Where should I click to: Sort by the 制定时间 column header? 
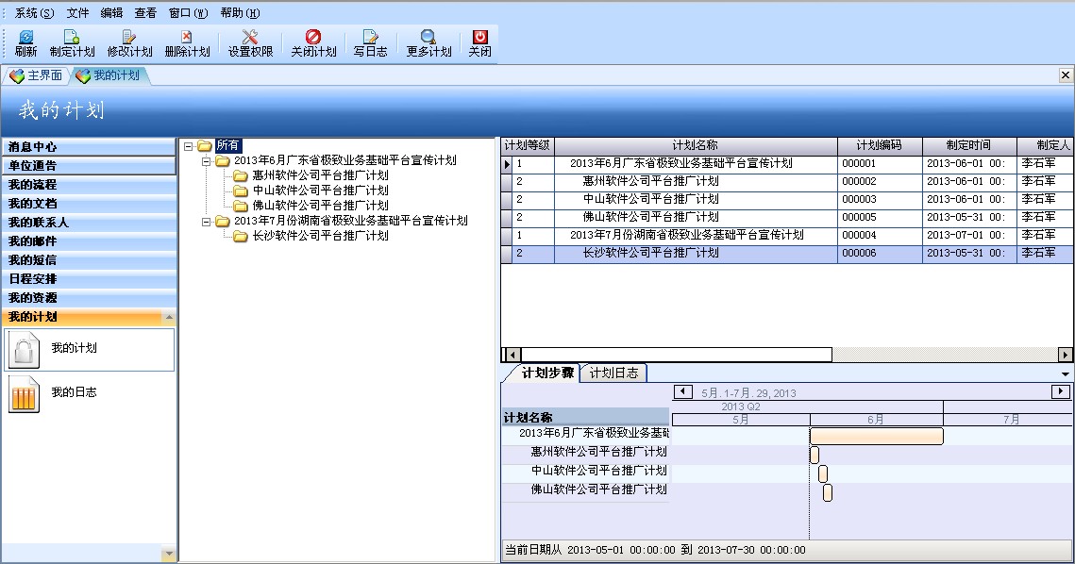click(x=968, y=145)
